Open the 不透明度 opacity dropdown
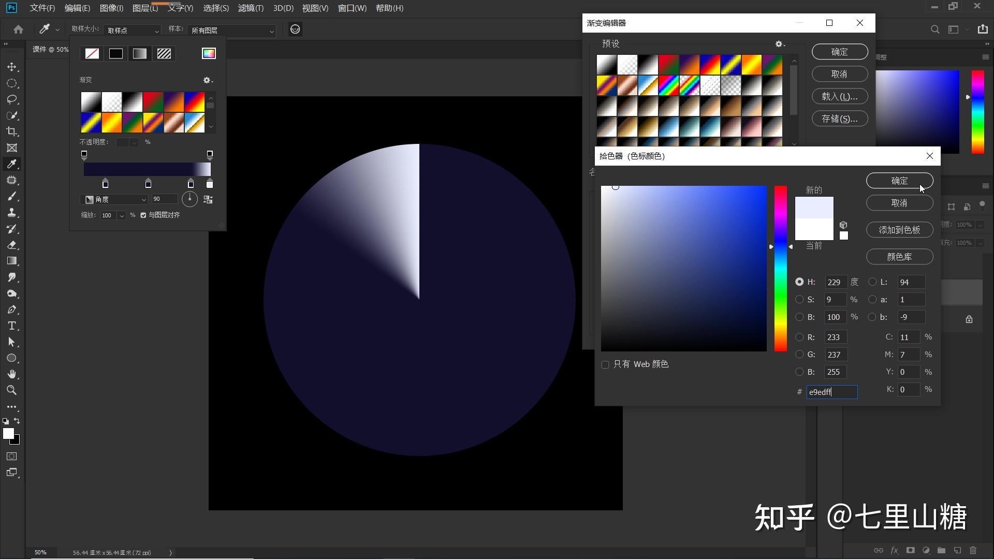Viewport: 994px width, 559px height. [134, 142]
